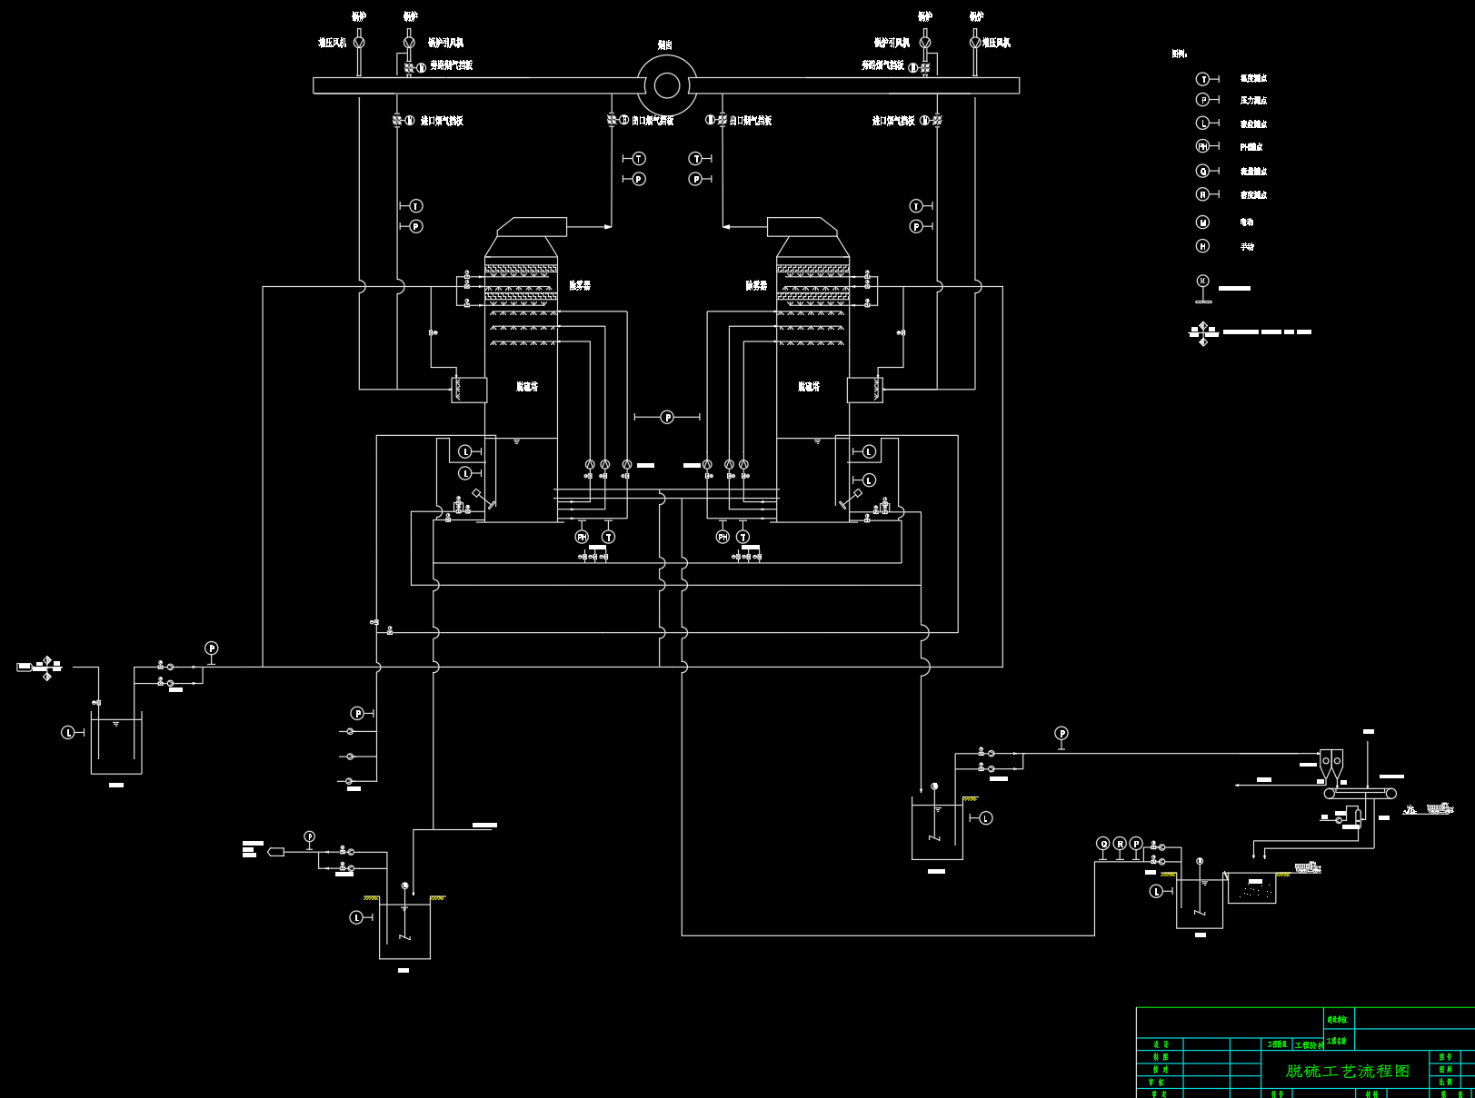Click the 手动 legend text
The width and height of the screenshot is (1475, 1098).
[x=1247, y=247]
